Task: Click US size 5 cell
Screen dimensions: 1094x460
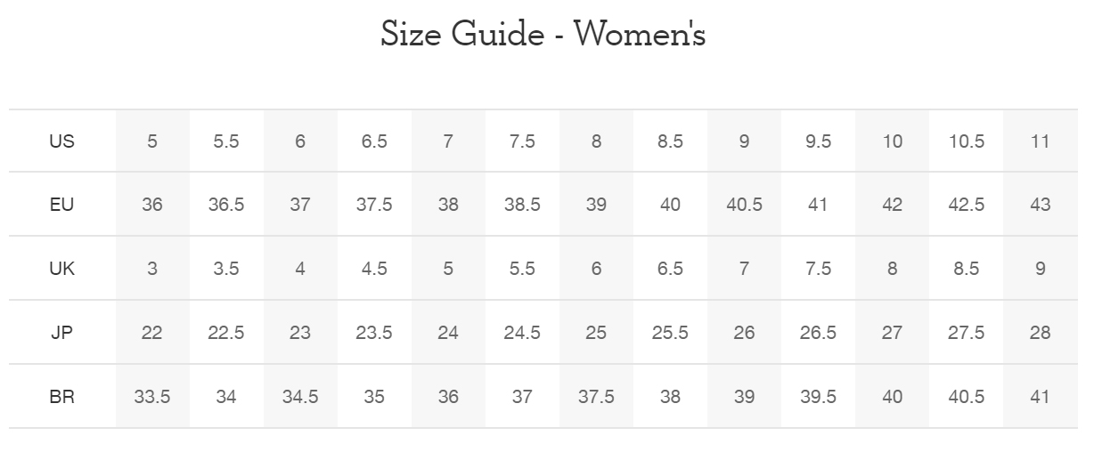Action: 152,141
